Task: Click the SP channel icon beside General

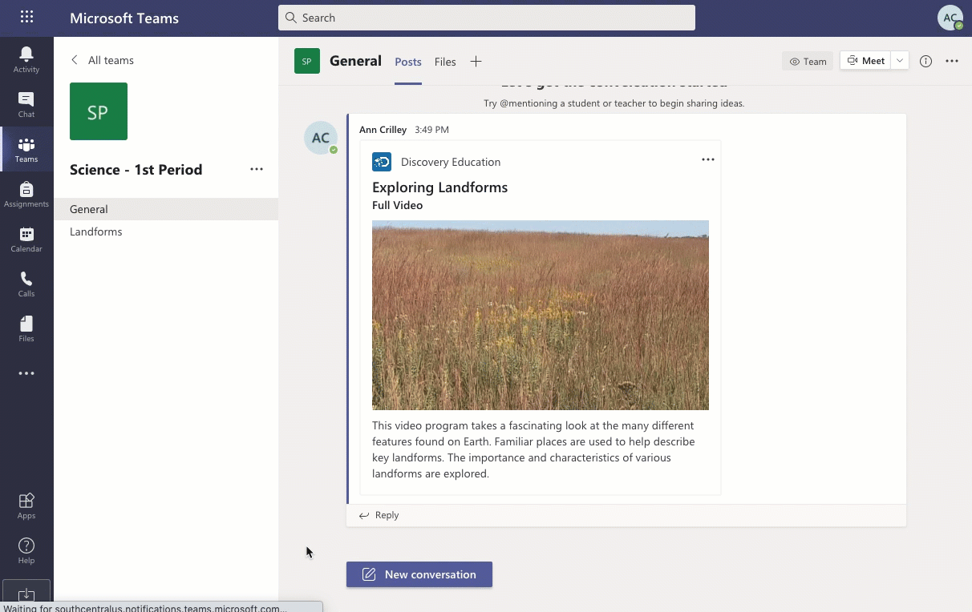Action: 307,61
